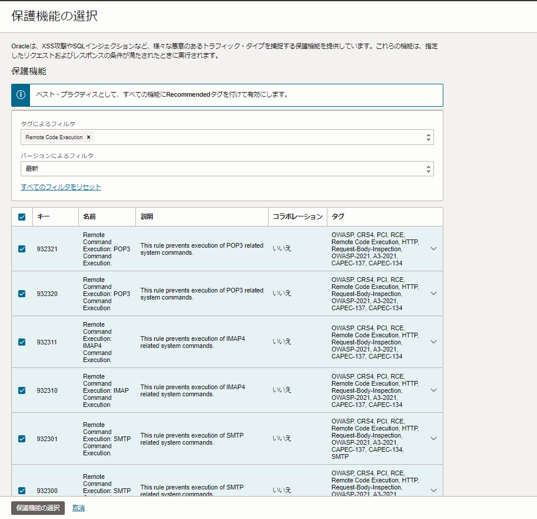Toggle the checkbox for rule 932310
Viewport: 537px width, 519px height.
[22, 390]
